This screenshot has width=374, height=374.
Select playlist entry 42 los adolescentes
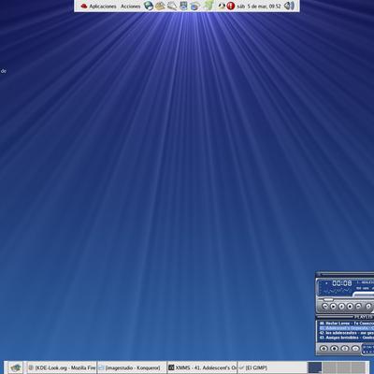tap(346, 333)
